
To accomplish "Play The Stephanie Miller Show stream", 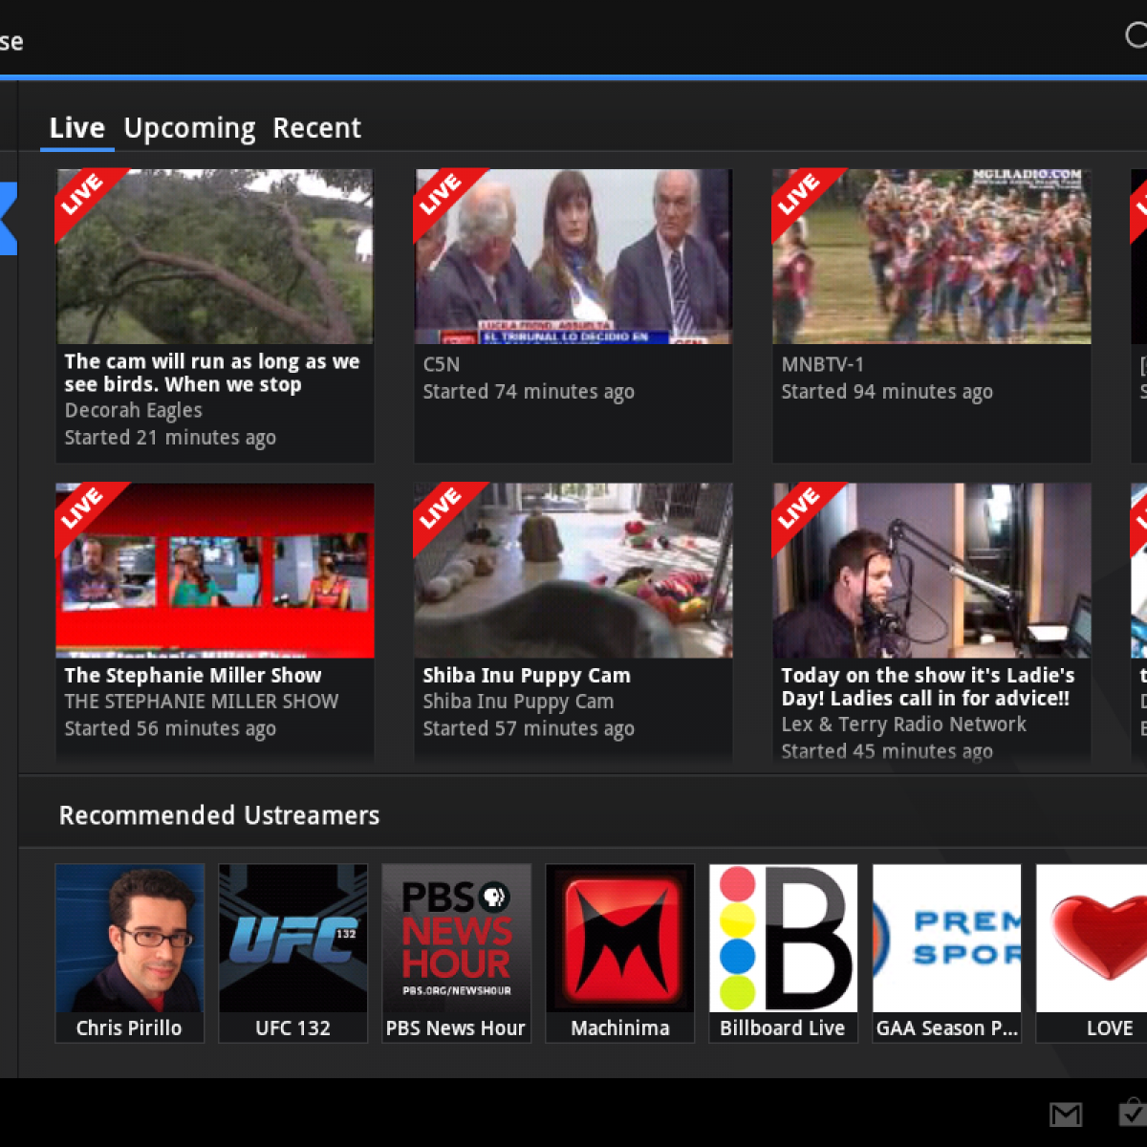I will click(215, 571).
